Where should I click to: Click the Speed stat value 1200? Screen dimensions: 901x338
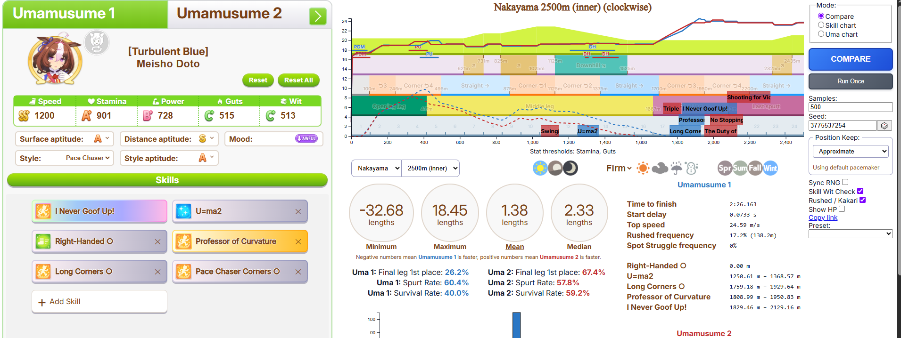pyautogui.click(x=44, y=115)
